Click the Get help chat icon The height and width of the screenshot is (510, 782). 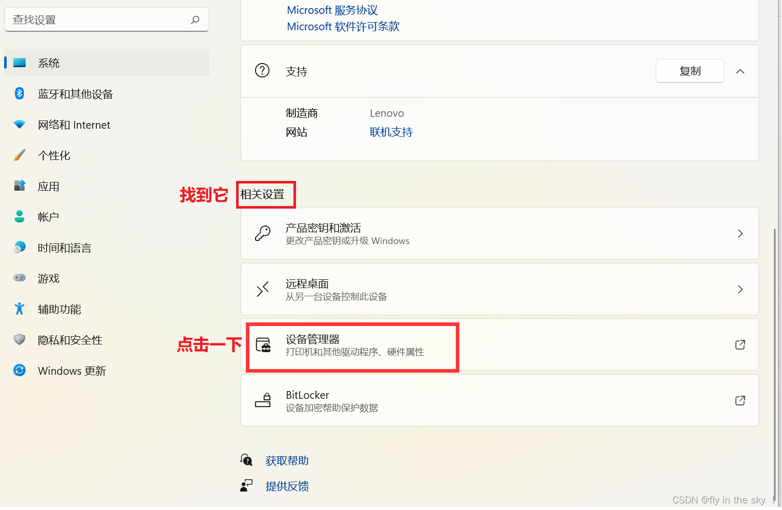click(246, 460)
